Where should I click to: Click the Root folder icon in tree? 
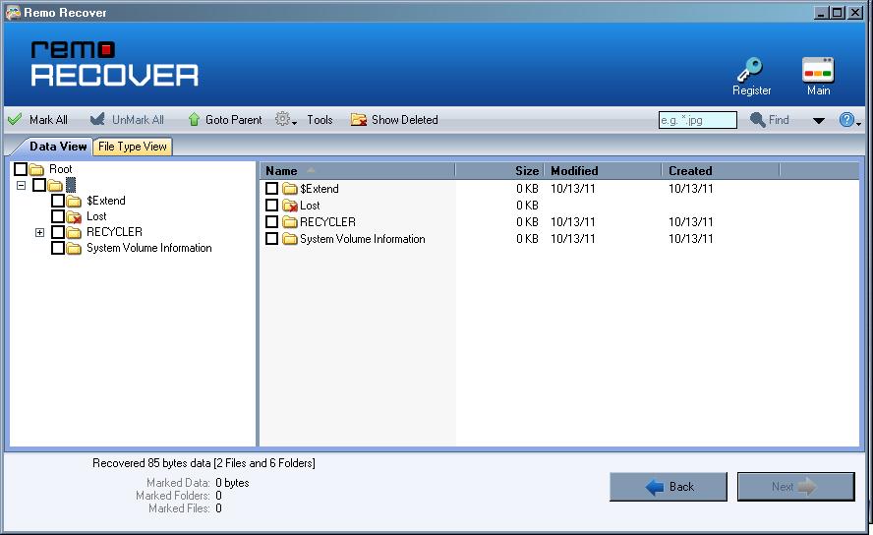coord(36,169)
